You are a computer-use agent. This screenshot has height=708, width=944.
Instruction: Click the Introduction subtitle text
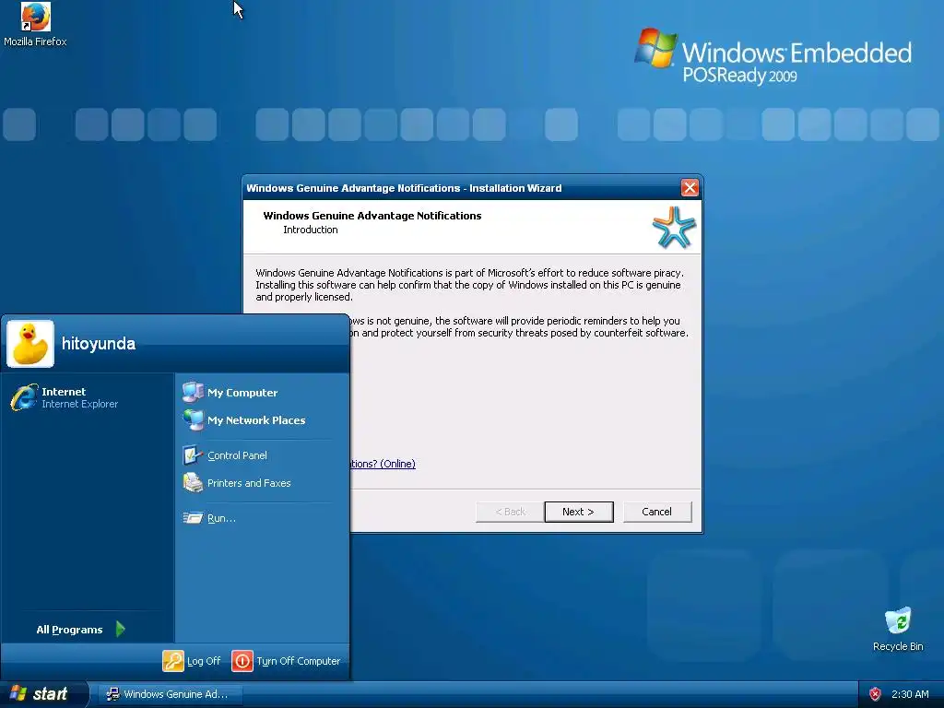tap(310, 230)
